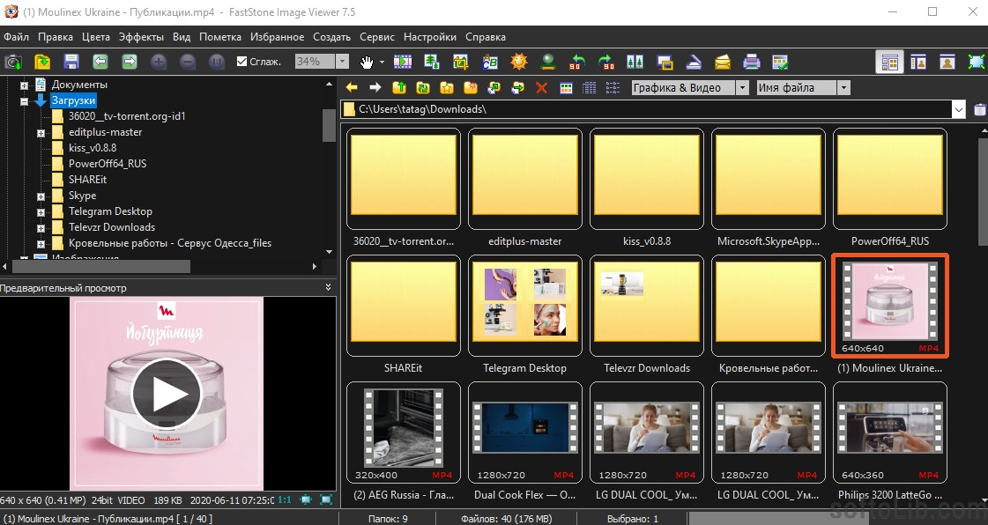This screenshot has width=988, height=525.
Task: Open the path address dropdown arrow
Action: point(958,109)
